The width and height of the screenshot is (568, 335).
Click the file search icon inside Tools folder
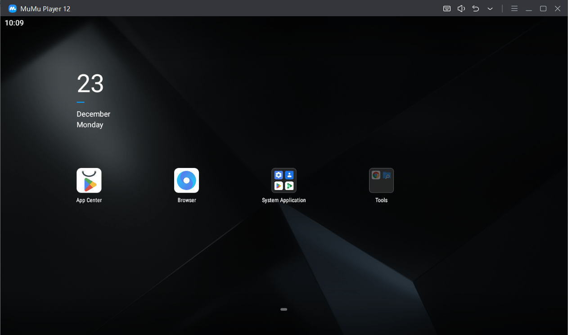pos(387,176)
